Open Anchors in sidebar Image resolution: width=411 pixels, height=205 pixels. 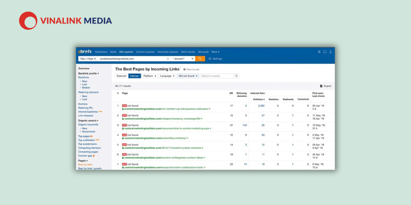[x=83, y=104]
